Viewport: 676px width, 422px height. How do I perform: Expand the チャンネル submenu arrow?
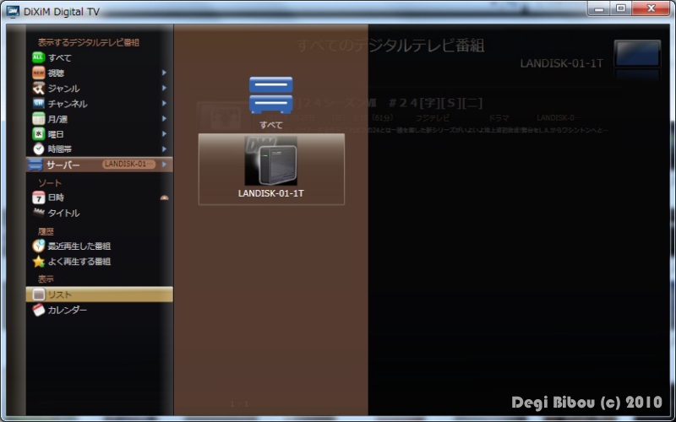164,103
